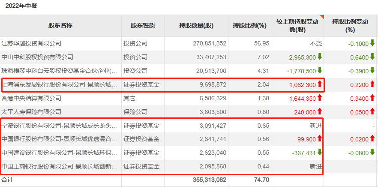
Task: Click the green down arrow beside -0.6400
Action: tap(372, 57)
